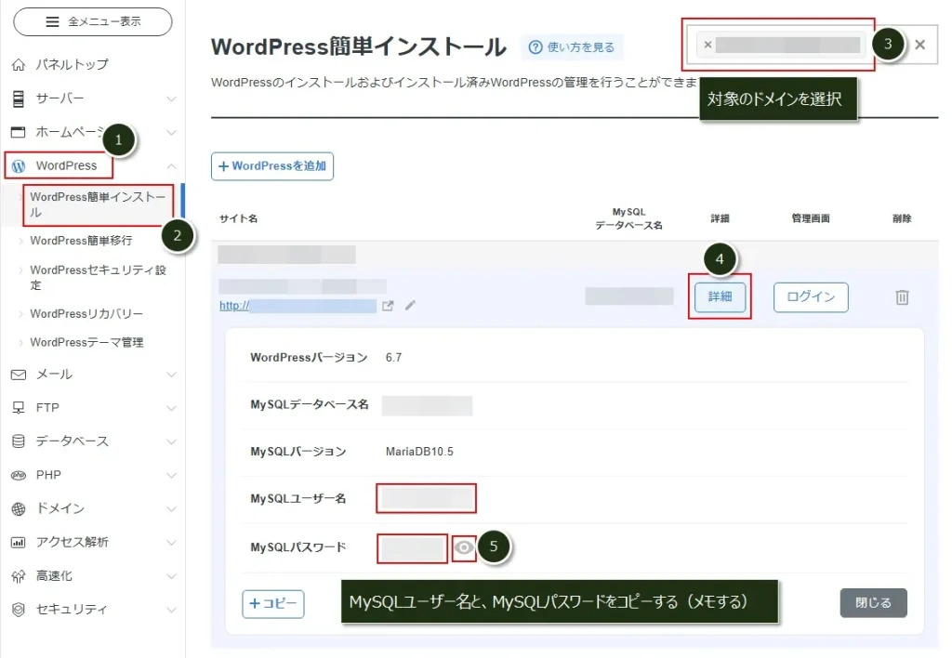The height and width of the screenshot is (658, 952).
Task: Open パネルトップ in sidebar
Action: click(72, 64)
